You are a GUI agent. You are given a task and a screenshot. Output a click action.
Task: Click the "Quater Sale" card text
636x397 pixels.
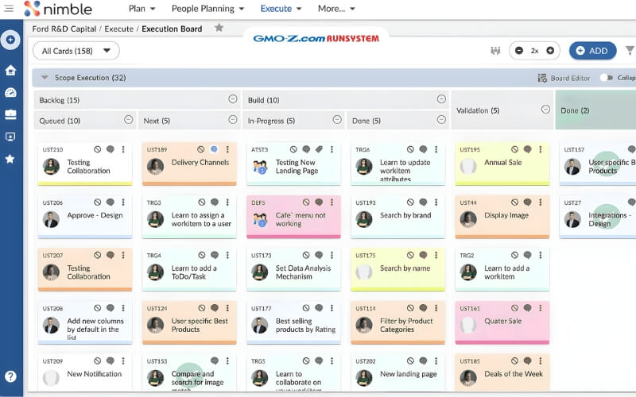pos(503,321)
